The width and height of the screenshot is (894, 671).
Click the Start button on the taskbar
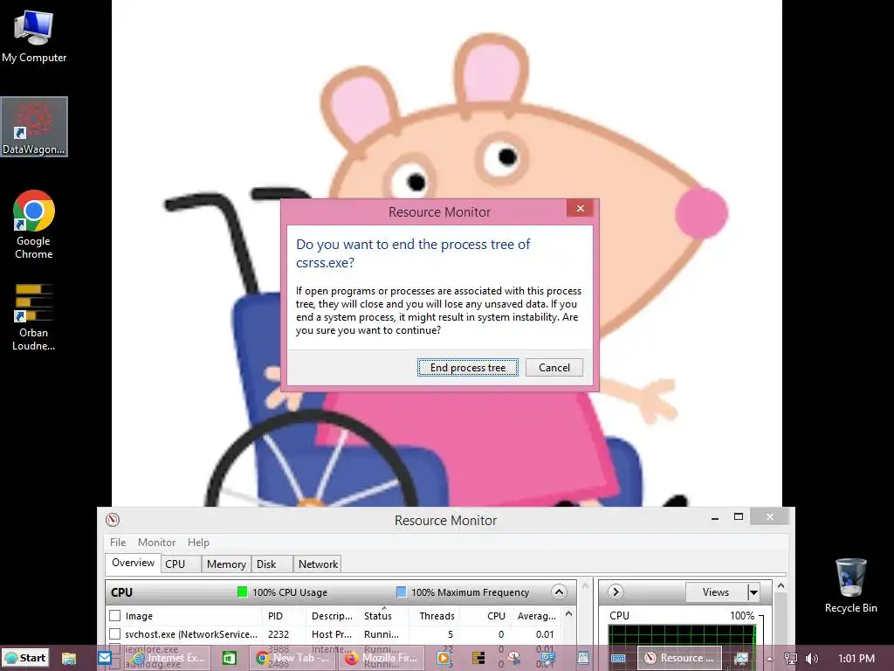(25, 658)
